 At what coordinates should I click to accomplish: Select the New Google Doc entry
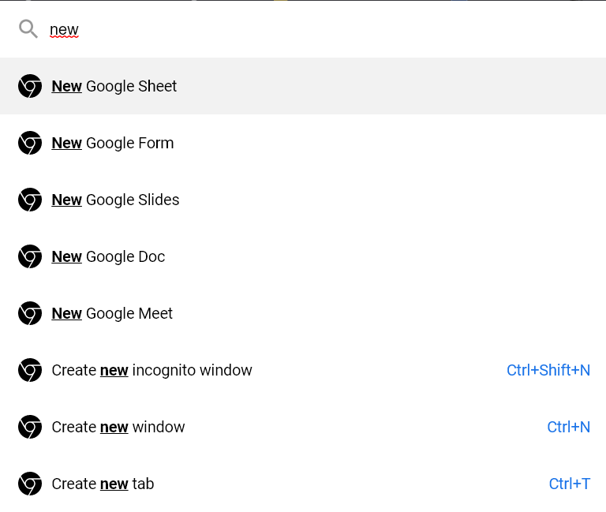pyautogui.click(x=303, y=256)
